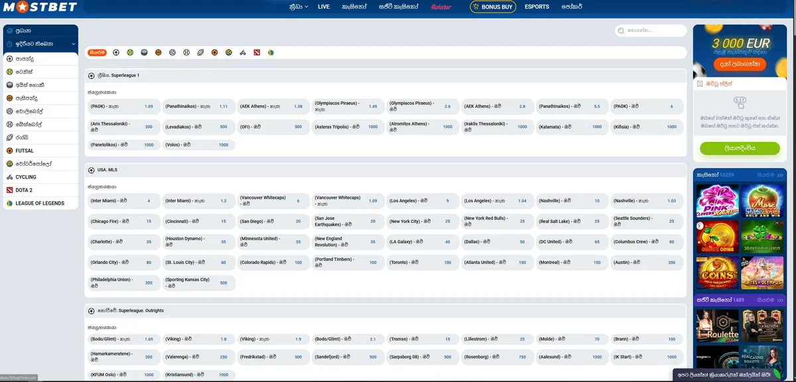The height and width of the screenshot is (382, 796).
Task: Pick (AEK Athens) odds 1.38
Action: pyautogui.click(x=273, y=106)
